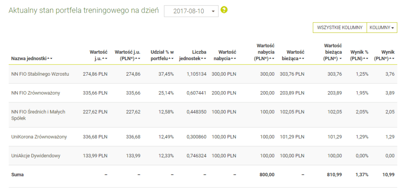Sort table by Liczba jednostek arrows

point(203,59)
